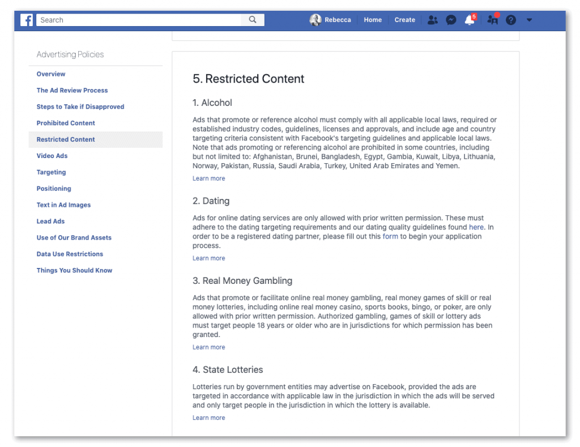Open Friend Requests icon
Viewport: 580px width, 447px height.
pos(433,20)
